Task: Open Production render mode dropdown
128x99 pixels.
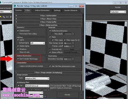Action: pyautogui.click(x=118, y=12)
